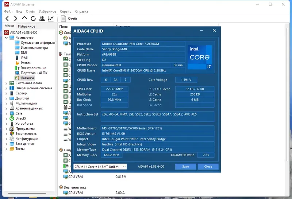Image resolution: width=292 pixels, height=199 pixels.
Task: Go up one level with the up arrow
Action: click(x=24, y=18)
